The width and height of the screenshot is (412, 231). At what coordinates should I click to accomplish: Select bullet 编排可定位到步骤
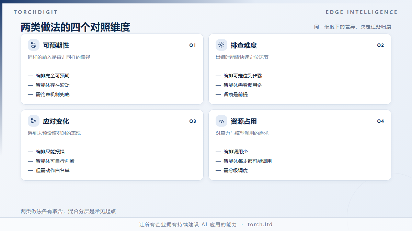[x=243, y=76]
